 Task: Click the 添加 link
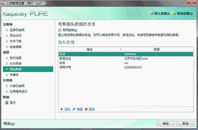coord(67,109)
